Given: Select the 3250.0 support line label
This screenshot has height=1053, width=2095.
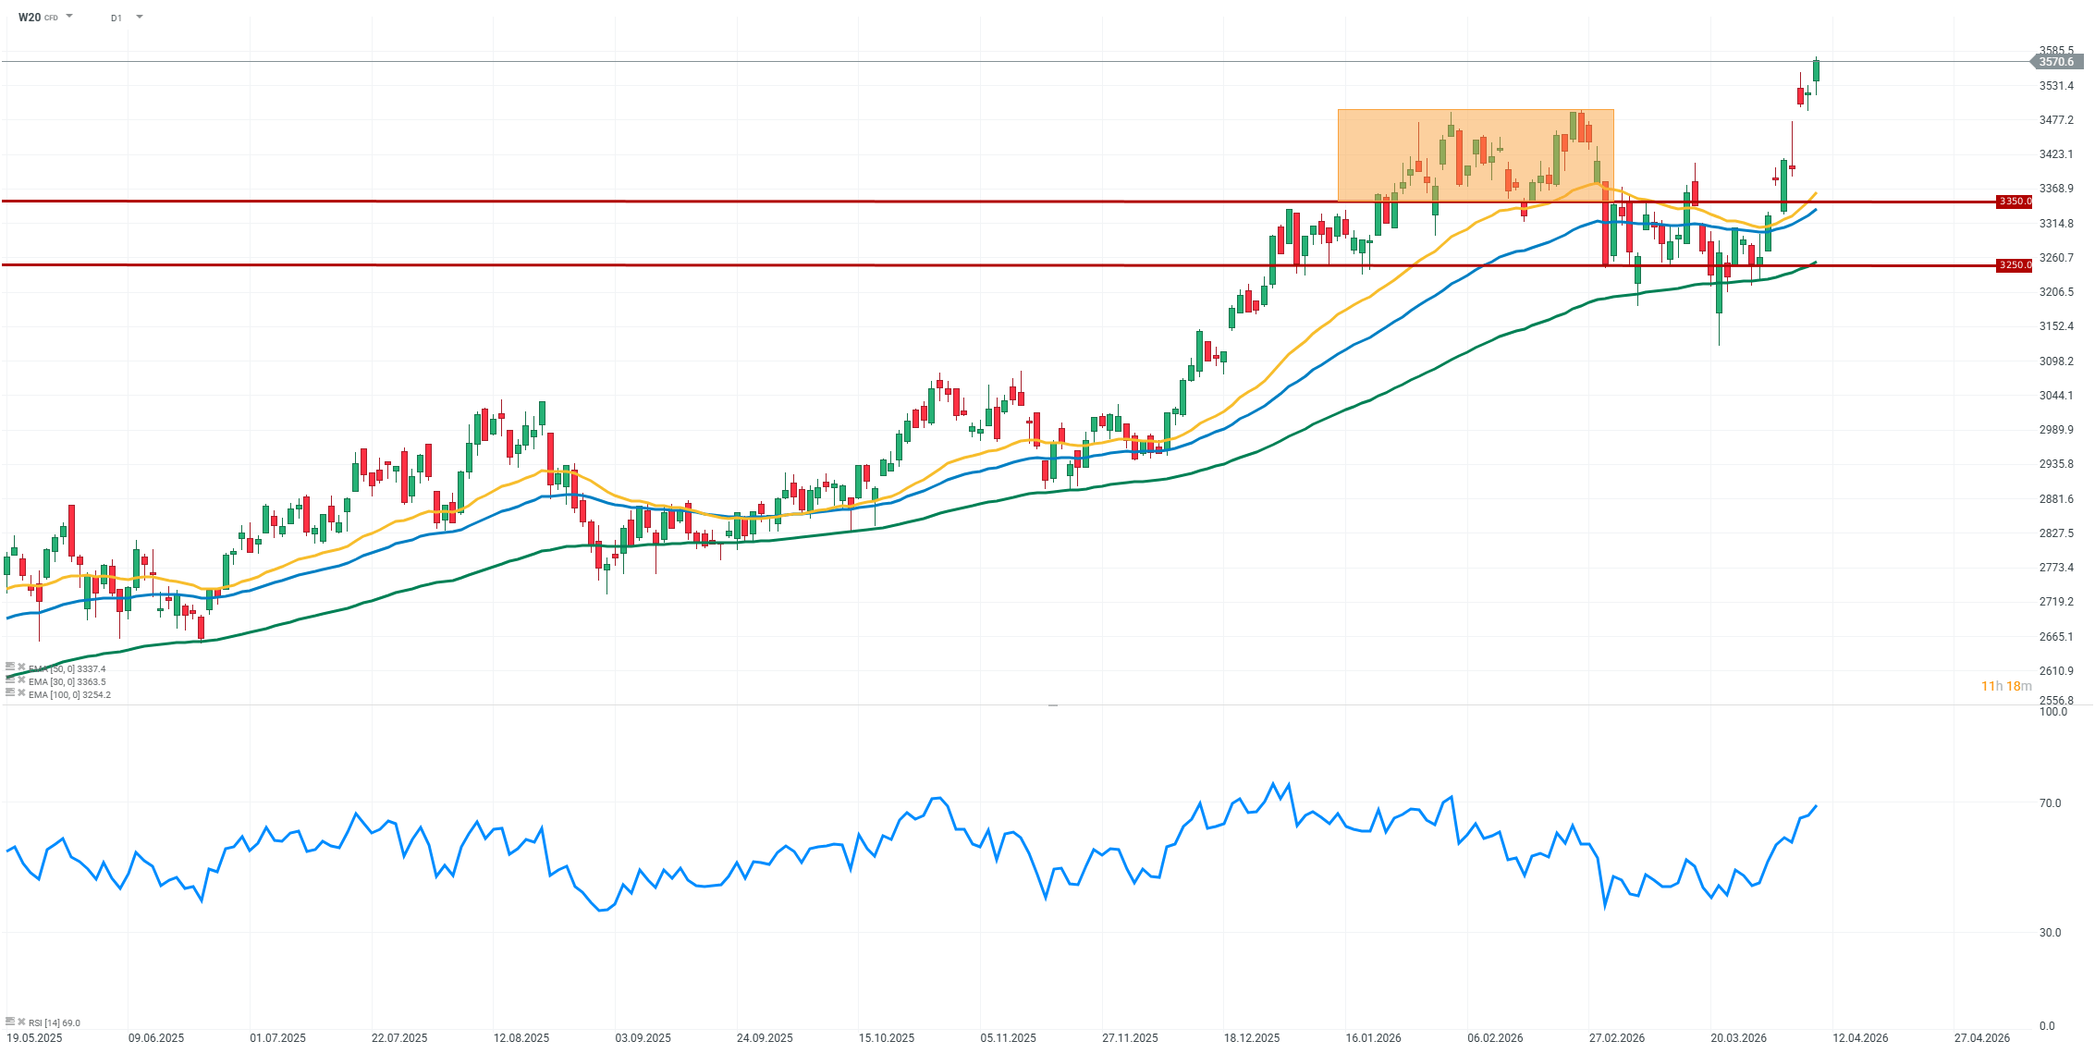Looking at the screenshot, I should click(x=2015, y=265).
